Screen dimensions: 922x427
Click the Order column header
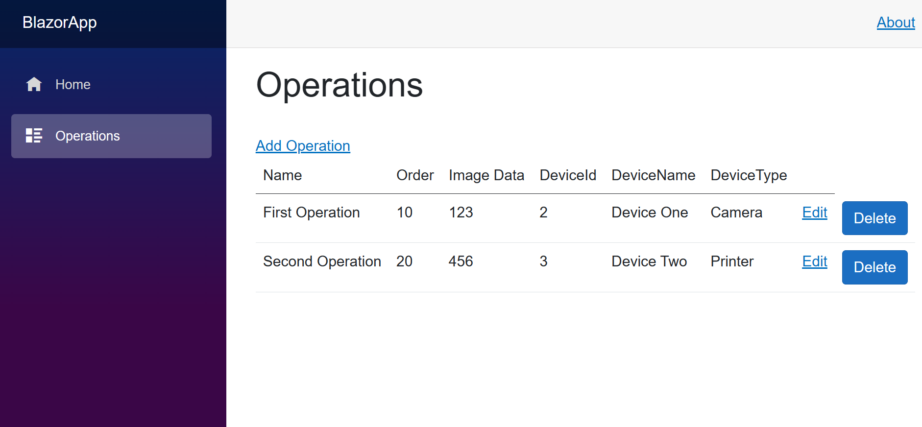(x=415, y=175)
